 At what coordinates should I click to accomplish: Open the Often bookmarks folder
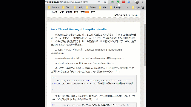click(91, 7)
